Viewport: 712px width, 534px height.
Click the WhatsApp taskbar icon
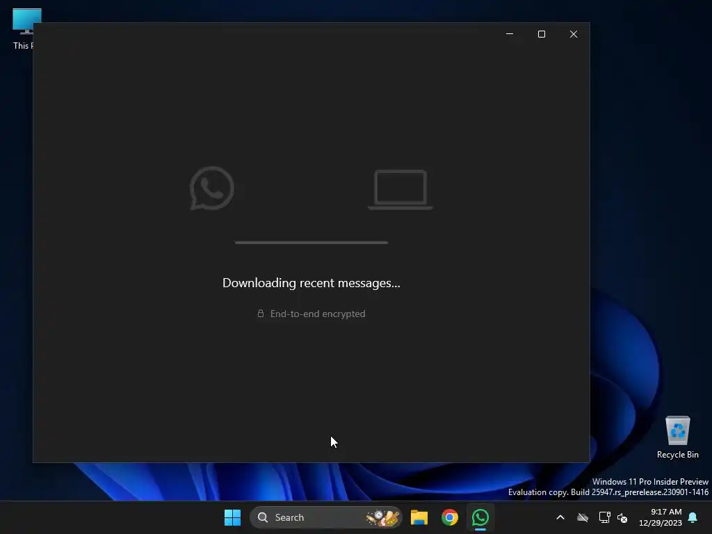(x=480, y=517)
